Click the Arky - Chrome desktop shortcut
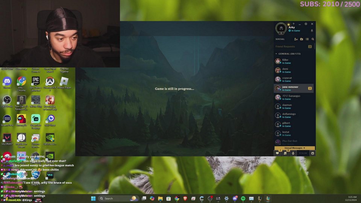Image resolution: width=361 pixels, height=203 pixels. pos(21,84)
